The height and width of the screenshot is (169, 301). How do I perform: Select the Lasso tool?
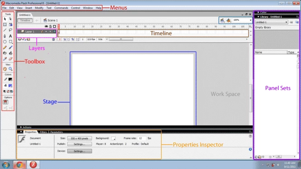tap(10, 30)
